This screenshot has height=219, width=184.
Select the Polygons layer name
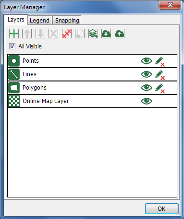point(35,88)
